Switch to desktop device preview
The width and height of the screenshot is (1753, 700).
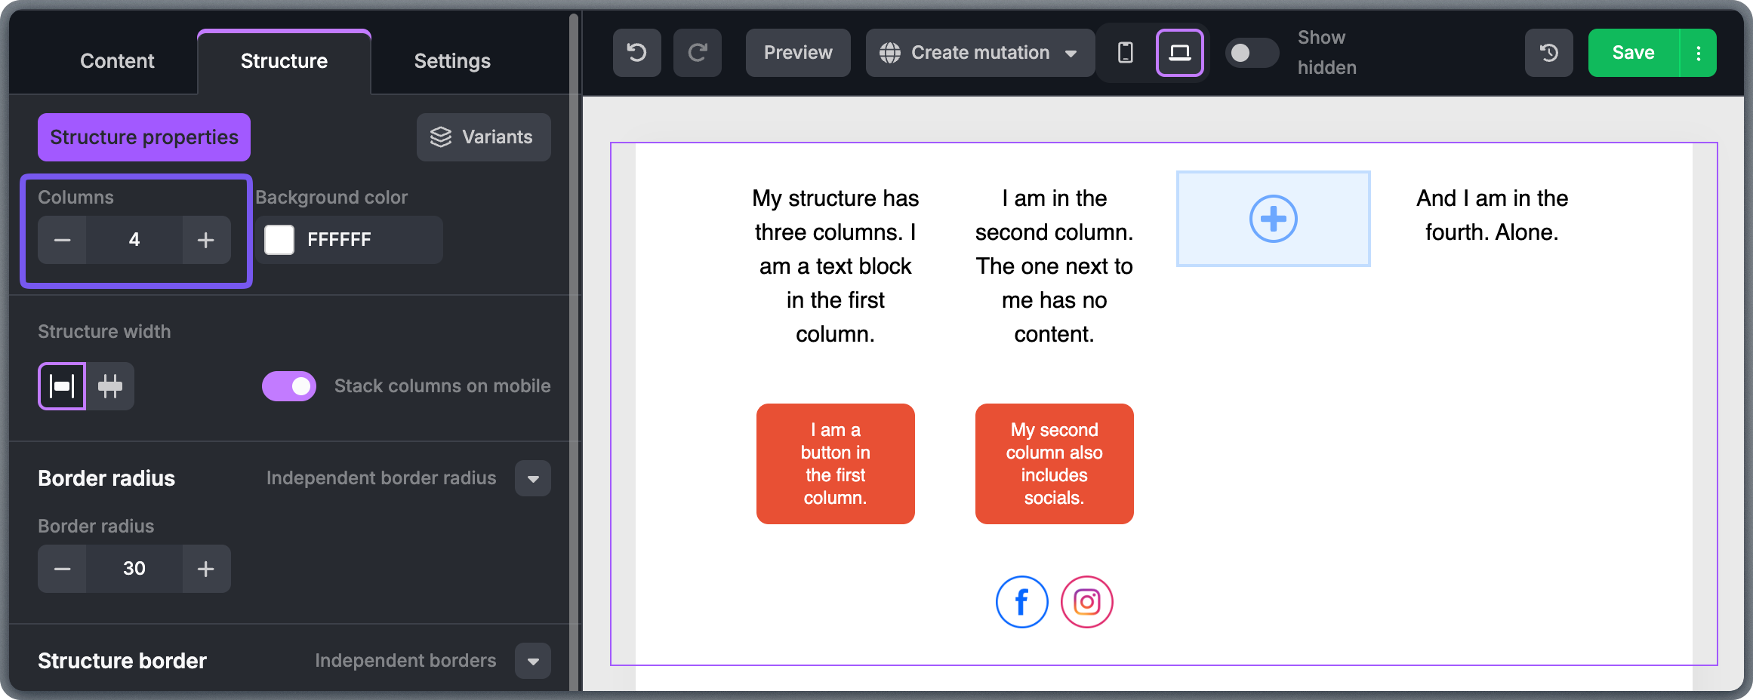click(1179, 53)
